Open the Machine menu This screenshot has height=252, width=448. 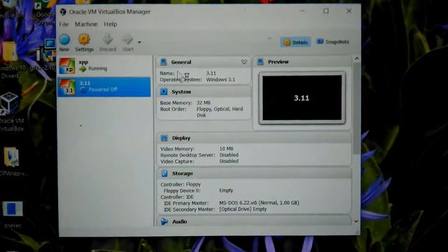pos(86,24)
